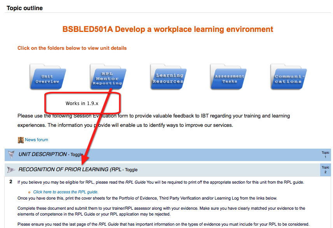This screenshot has width=333, height=228.
Task: Click the 'Complete these document and submit' paragraph
Action: [x=161, y=211]
